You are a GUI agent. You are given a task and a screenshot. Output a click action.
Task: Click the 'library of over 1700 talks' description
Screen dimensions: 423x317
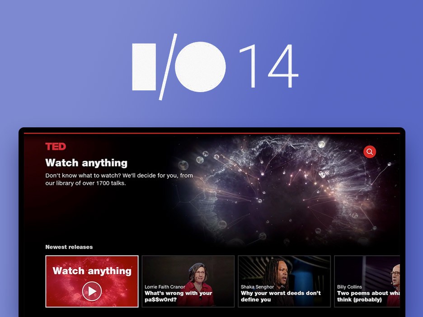pos(119,179)
